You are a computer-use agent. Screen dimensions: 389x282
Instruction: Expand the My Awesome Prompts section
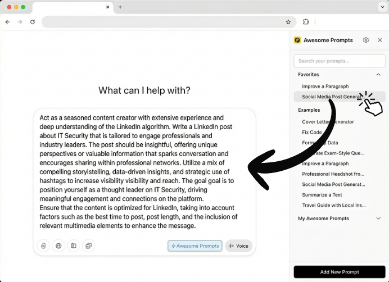tap(378, 219)
